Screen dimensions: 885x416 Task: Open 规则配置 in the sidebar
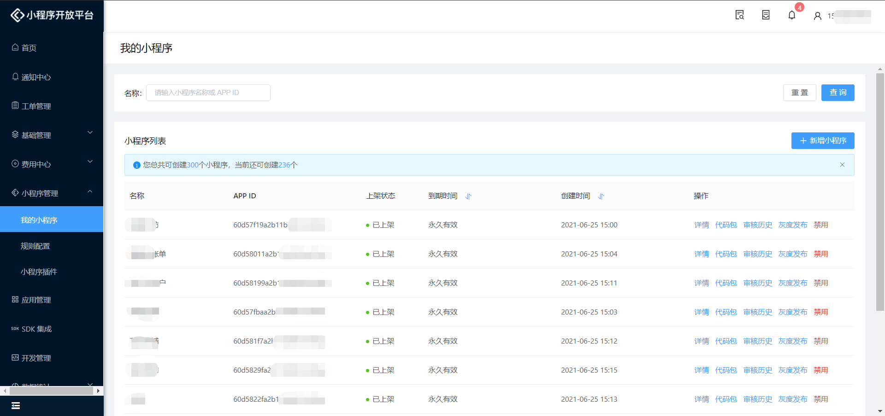(35, 246)
